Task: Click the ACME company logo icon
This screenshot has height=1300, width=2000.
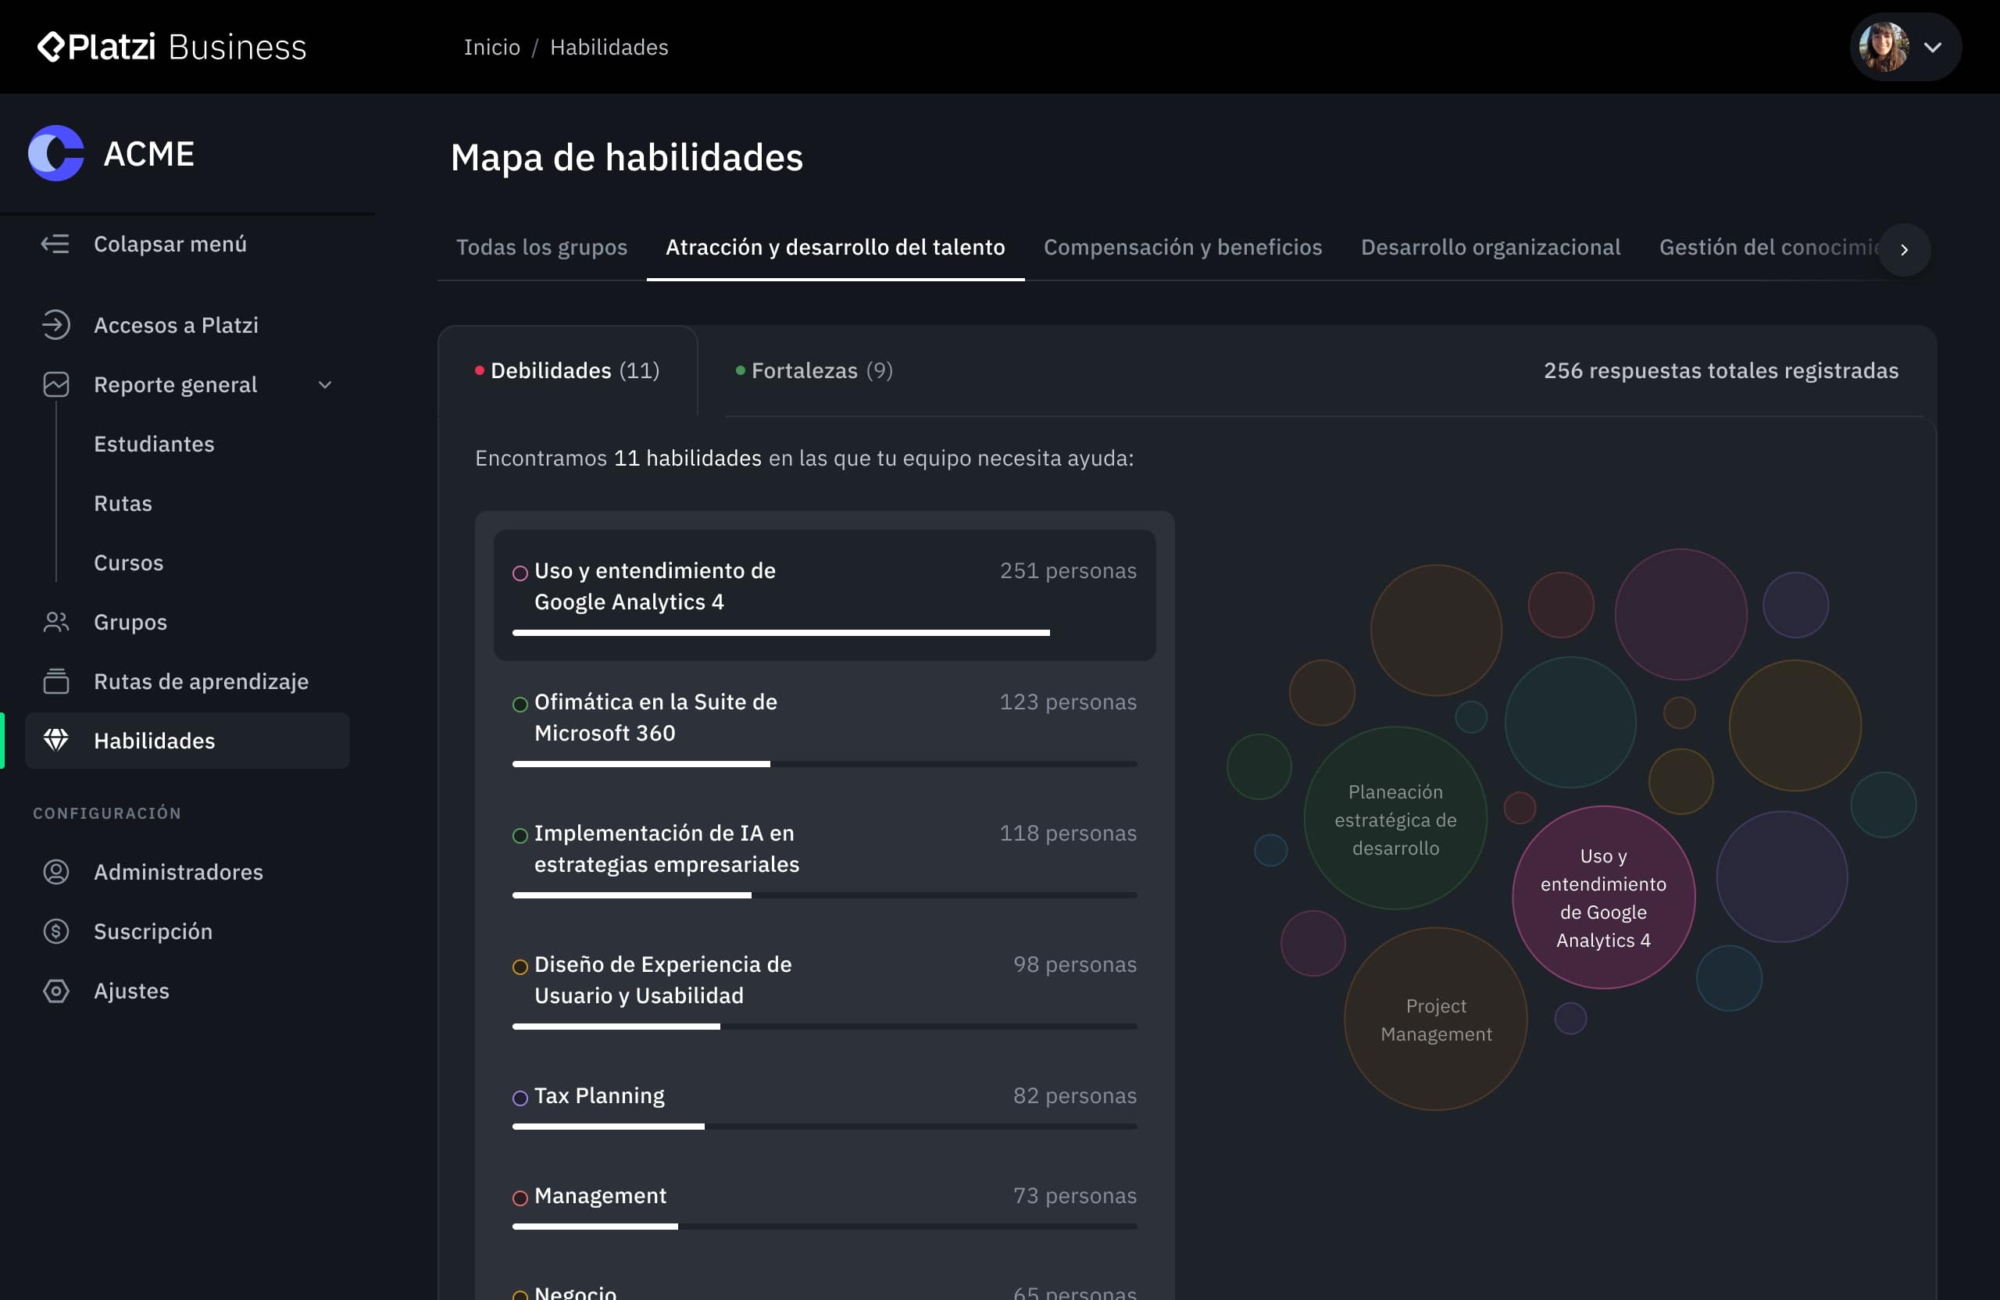Action: (x=56, y=153)
